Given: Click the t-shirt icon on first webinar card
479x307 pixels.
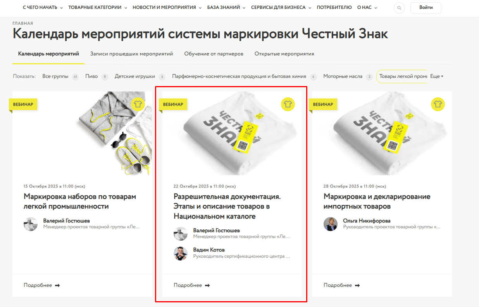Looking at the screenshot, I should click(x=138, y=104).
